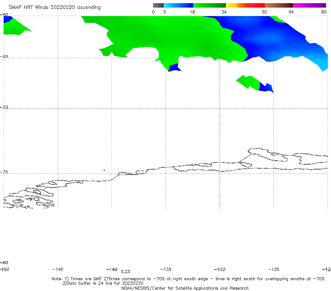Click the color bar label '34'
Viewport: 331px width, 291px height.
pos(224,12)
